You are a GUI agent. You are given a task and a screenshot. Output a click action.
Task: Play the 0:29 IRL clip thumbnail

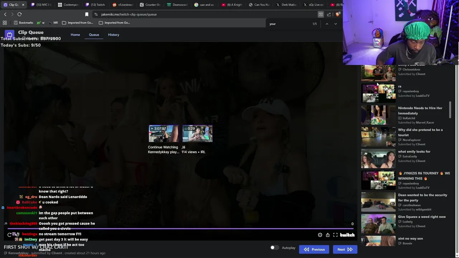click(197, 134)
